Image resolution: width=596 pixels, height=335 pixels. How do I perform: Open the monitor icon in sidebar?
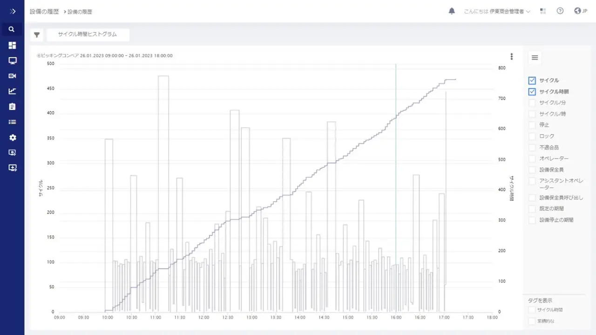click(x=12, y=60)
